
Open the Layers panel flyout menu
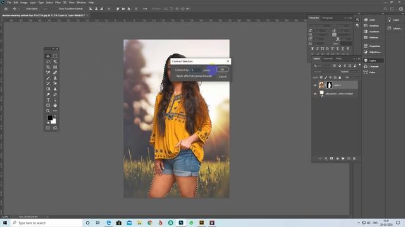[x=359, y=59]
